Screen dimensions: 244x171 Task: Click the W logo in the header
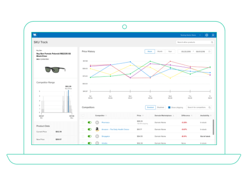point(35,35)
